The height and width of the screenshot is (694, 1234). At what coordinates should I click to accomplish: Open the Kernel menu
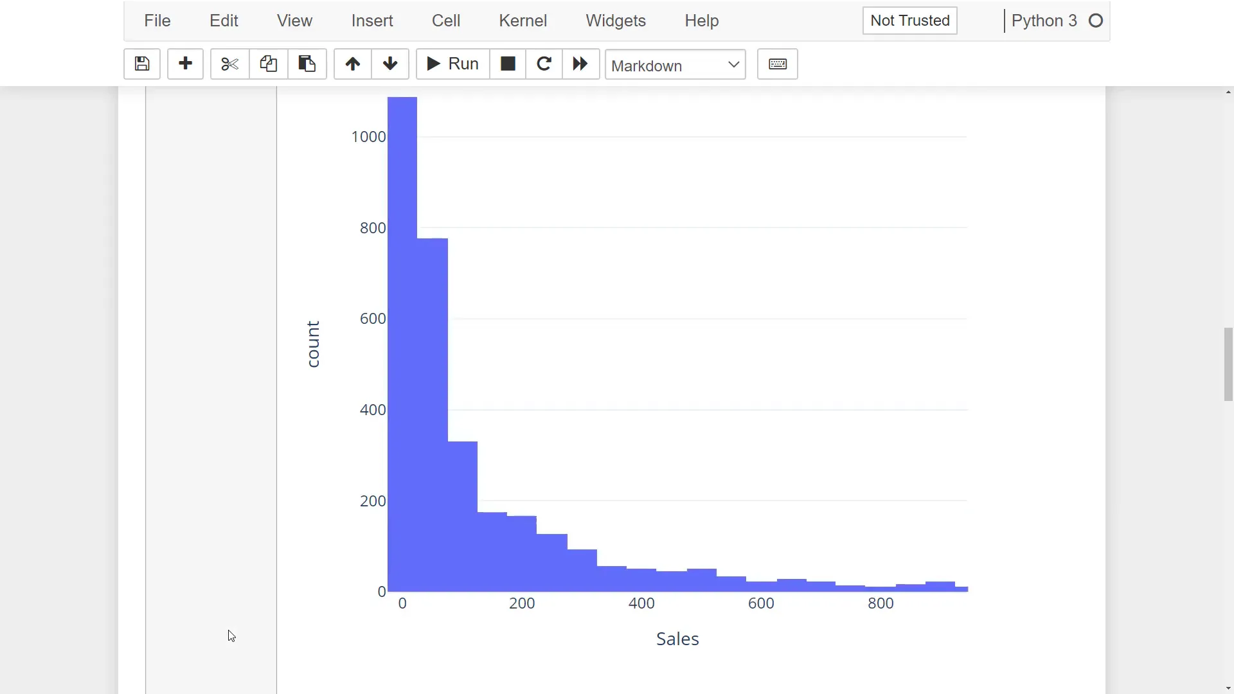point(523,20)
